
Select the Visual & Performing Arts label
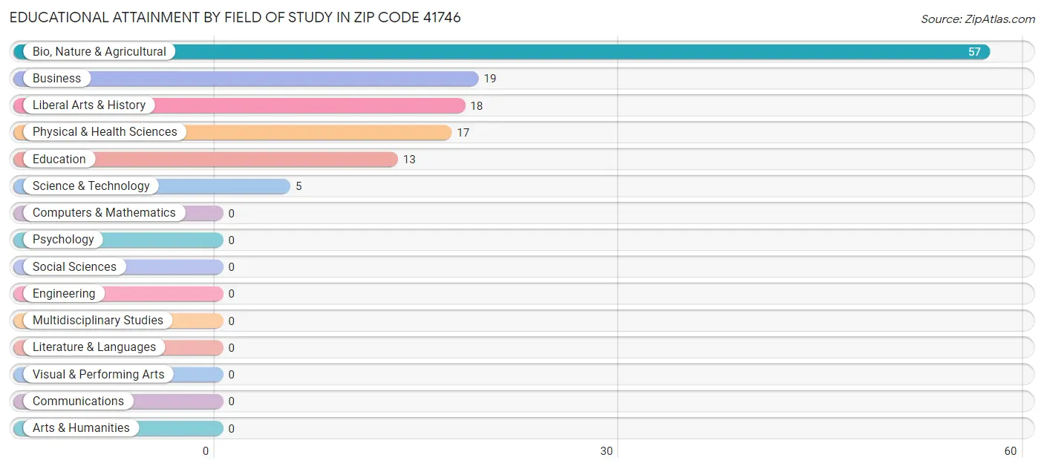99,375
